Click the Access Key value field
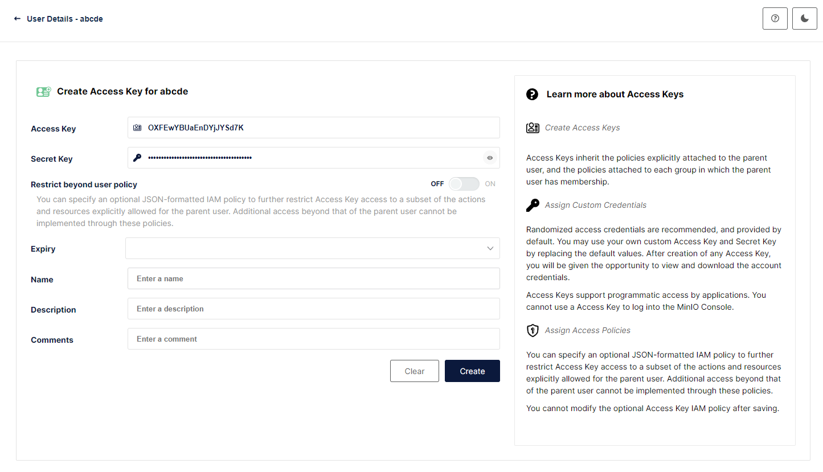The width and height of the screenshot is (823, 472). [319, 128]
